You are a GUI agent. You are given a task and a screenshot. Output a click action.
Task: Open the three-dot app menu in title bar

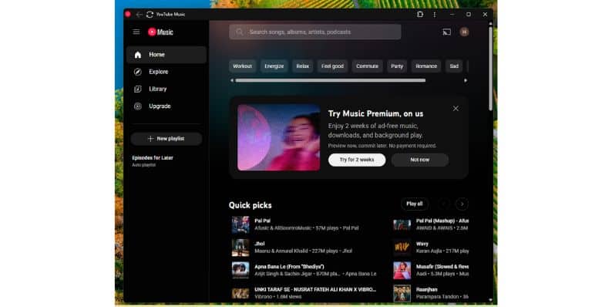(435, 15)
